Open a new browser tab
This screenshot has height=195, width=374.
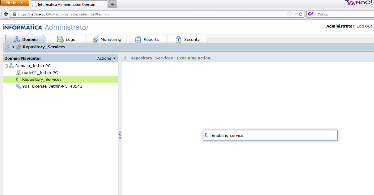point(112,4)
